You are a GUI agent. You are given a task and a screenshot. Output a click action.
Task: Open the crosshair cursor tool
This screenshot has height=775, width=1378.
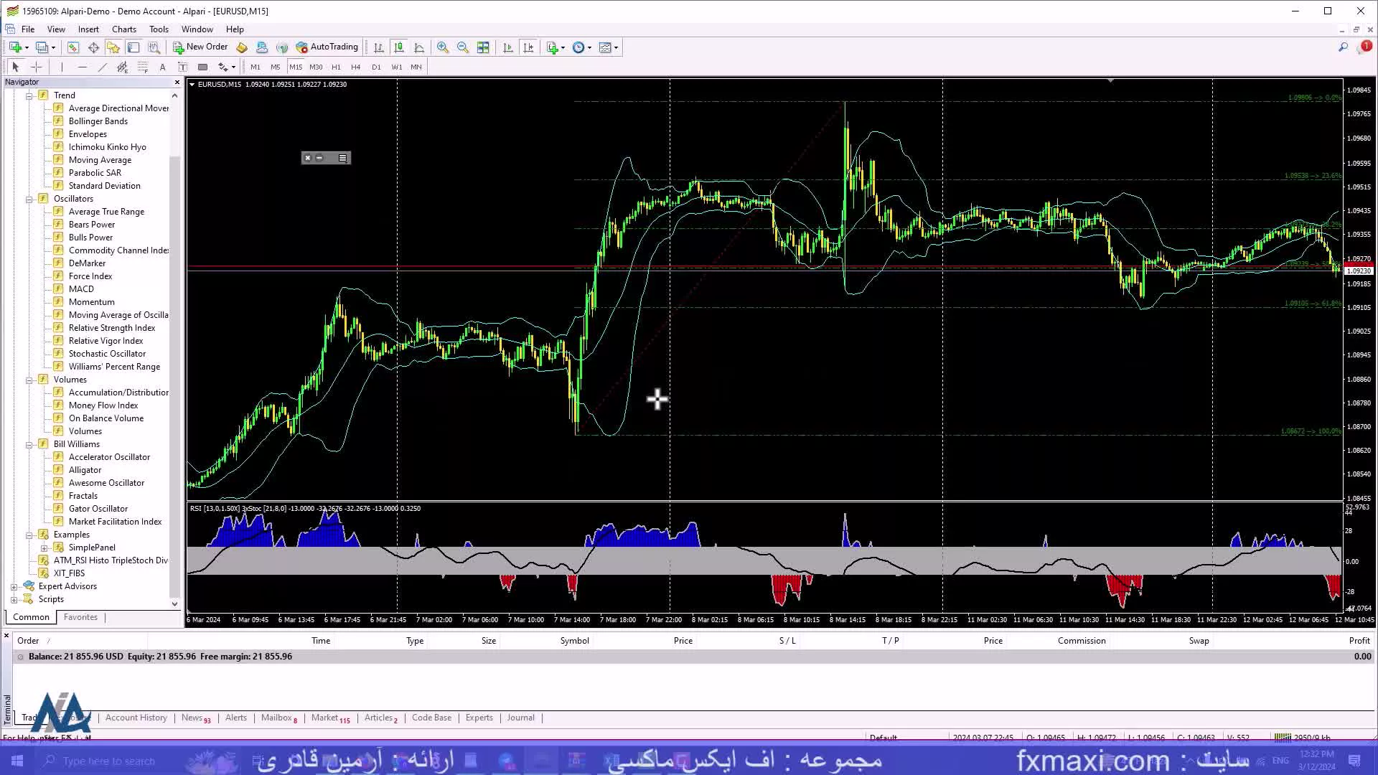coord(35,66)
